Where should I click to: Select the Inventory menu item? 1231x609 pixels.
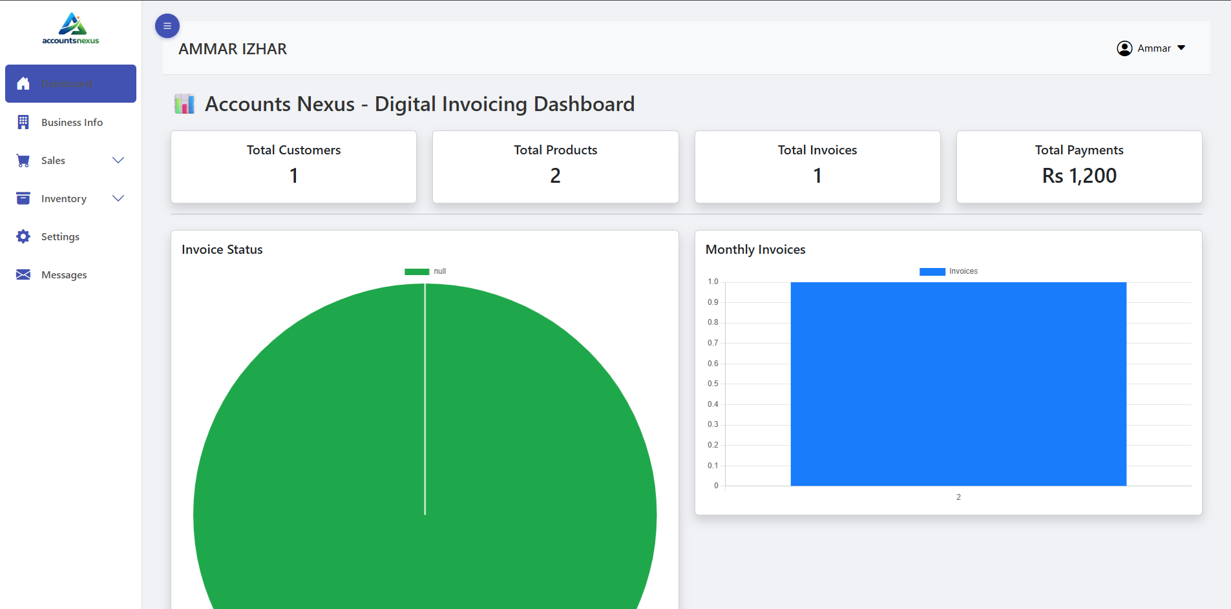(70, 198)
